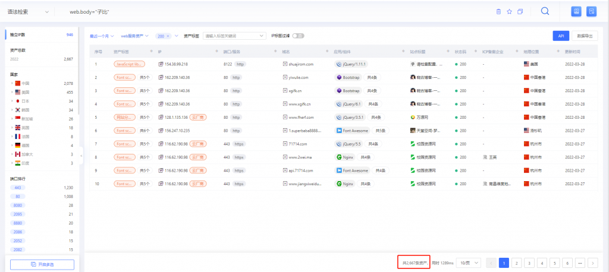Click the 数据导出 export button
The image size is (609, 272).
[x=585, y=36]
